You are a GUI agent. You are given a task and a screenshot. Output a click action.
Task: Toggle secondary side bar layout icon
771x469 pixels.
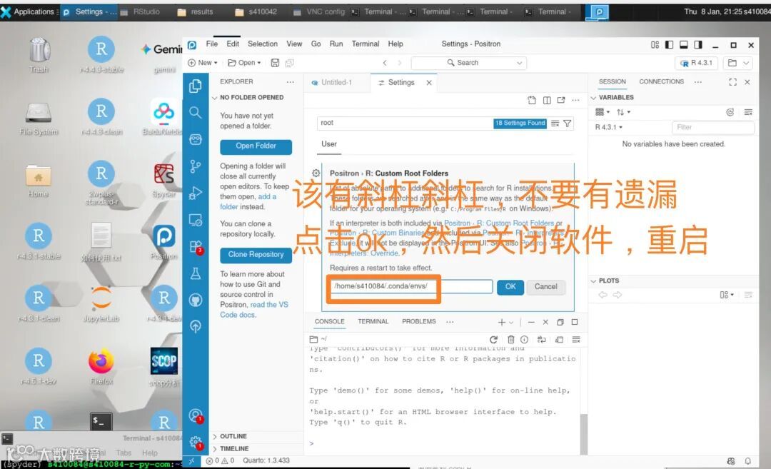point(697,45)
